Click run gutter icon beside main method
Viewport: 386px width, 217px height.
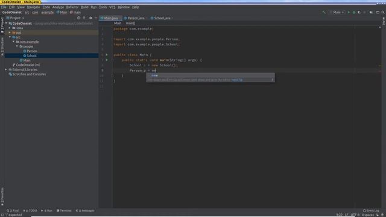pyautogui.click(x=107, y=60)
